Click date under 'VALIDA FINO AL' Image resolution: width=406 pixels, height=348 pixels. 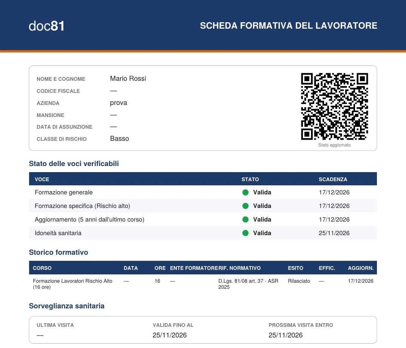(170, 335)
